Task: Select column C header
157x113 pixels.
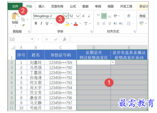Action: coord(60,48)
